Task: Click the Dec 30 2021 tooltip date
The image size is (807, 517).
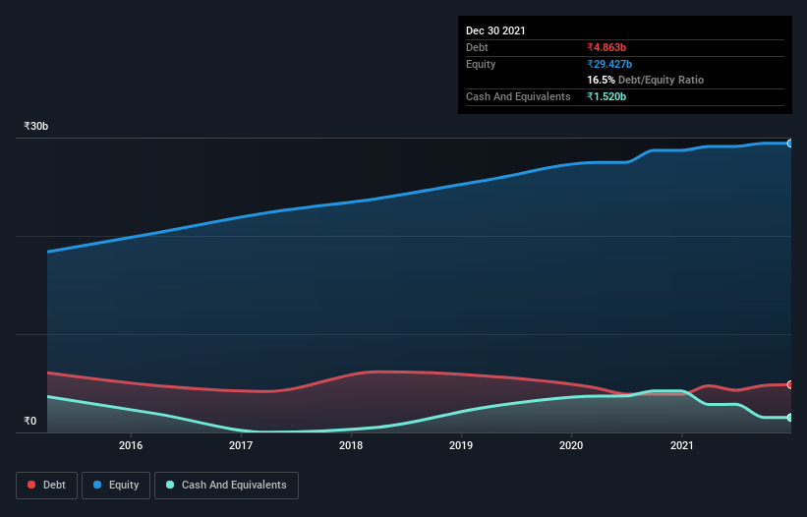Action: click(x=495, y=30)
